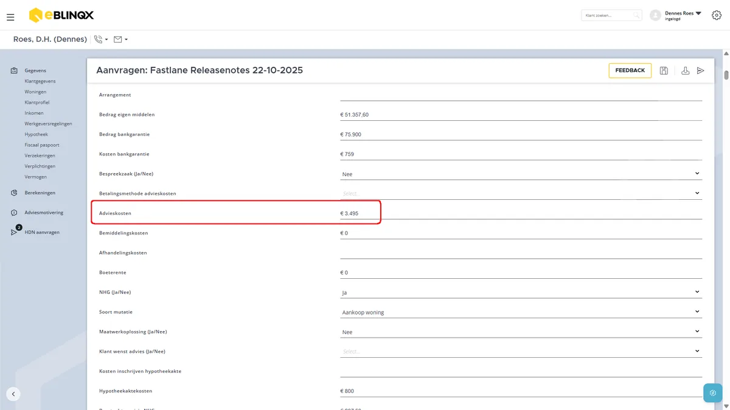Select Vermogen in the sidebar
This screenshot has width=730, height=410.
pyautogui.click(x=36, y=177)
